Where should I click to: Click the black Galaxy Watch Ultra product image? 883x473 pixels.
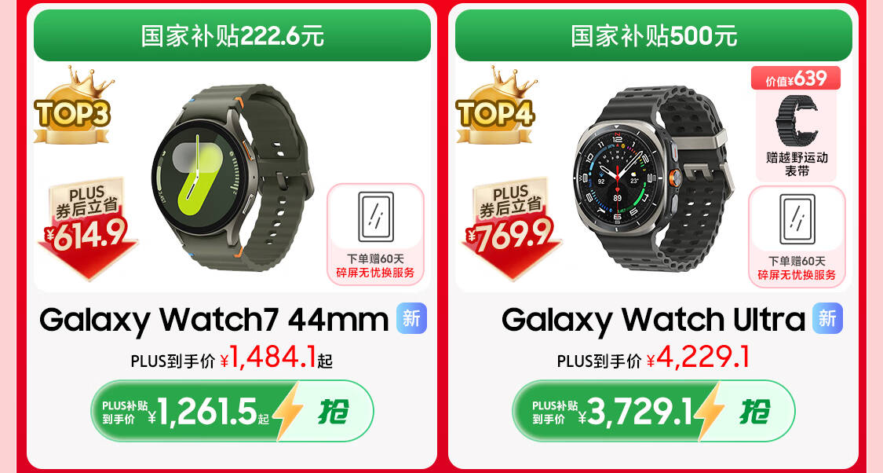(x=655, y=178)
